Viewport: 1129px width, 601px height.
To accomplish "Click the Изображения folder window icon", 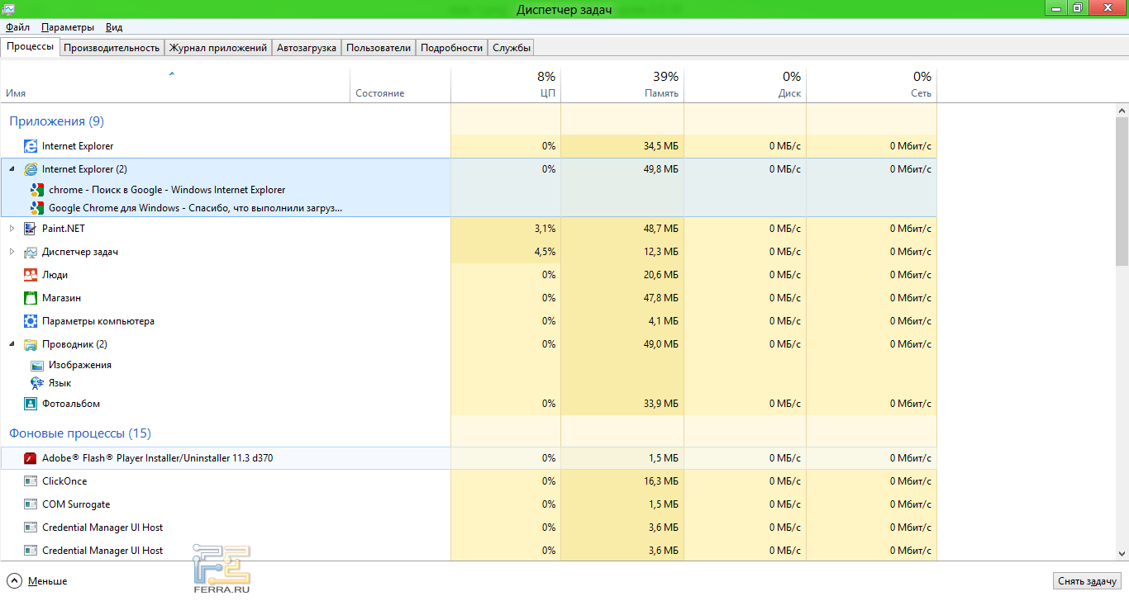I will point(37,365).
